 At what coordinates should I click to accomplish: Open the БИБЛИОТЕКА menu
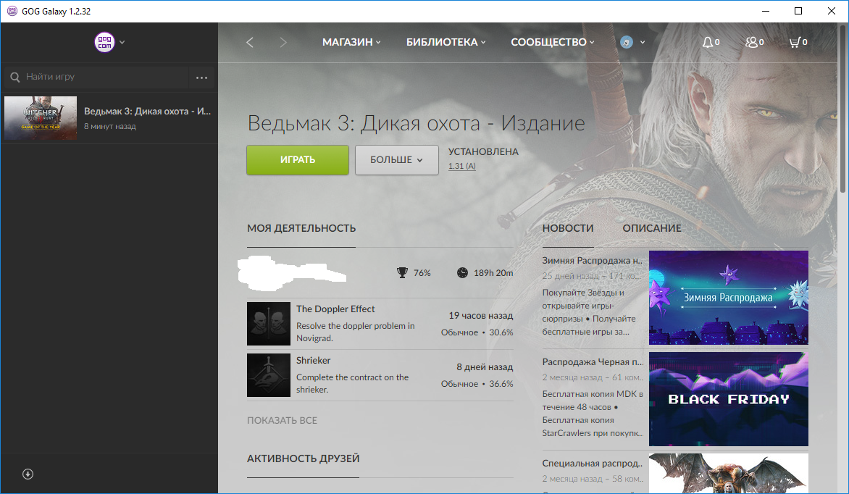click(x=446, y=42)
